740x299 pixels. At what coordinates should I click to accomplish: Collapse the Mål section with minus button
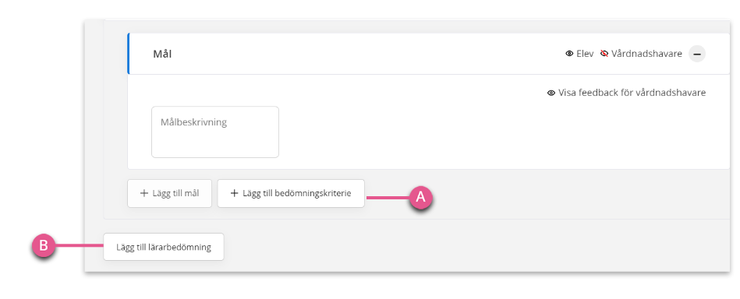[x=696, y=55]
